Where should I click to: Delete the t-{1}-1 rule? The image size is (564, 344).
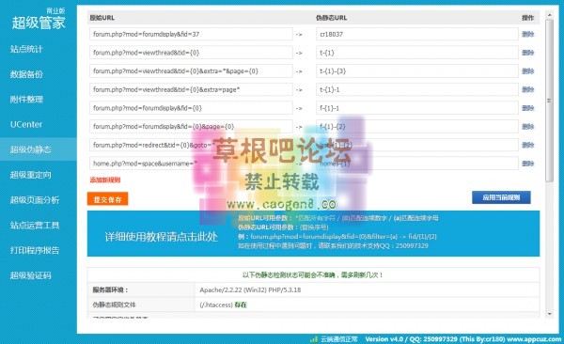pos(527,89)
